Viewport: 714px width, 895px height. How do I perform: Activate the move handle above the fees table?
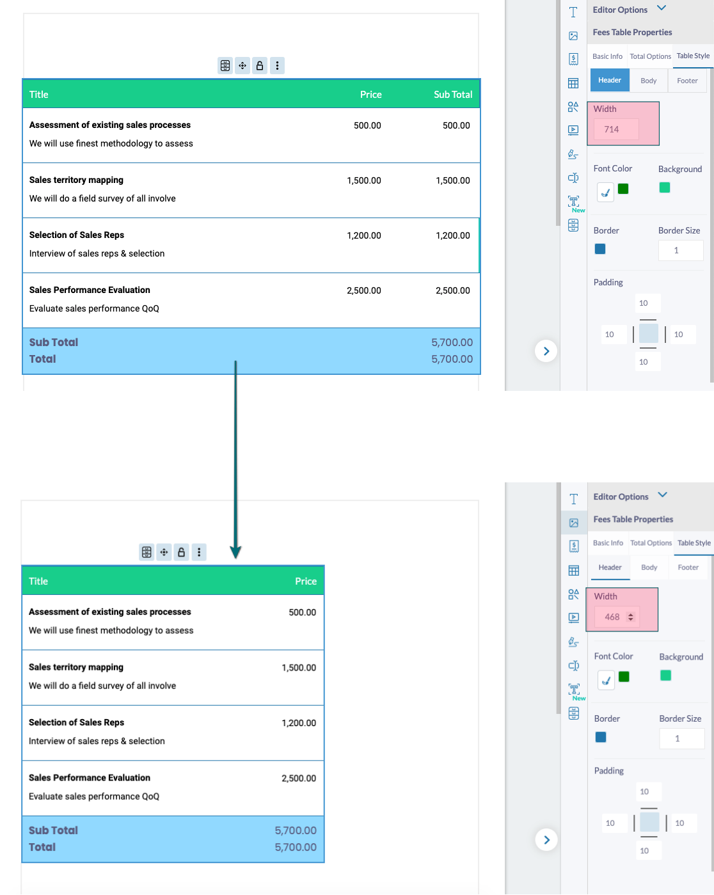click(242, 65)
